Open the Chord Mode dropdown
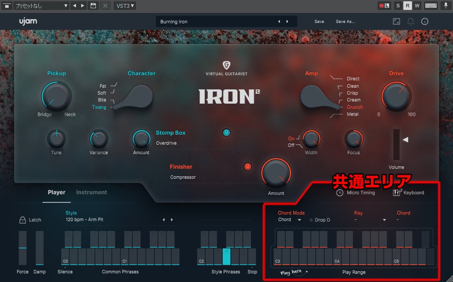 point(290,219)
